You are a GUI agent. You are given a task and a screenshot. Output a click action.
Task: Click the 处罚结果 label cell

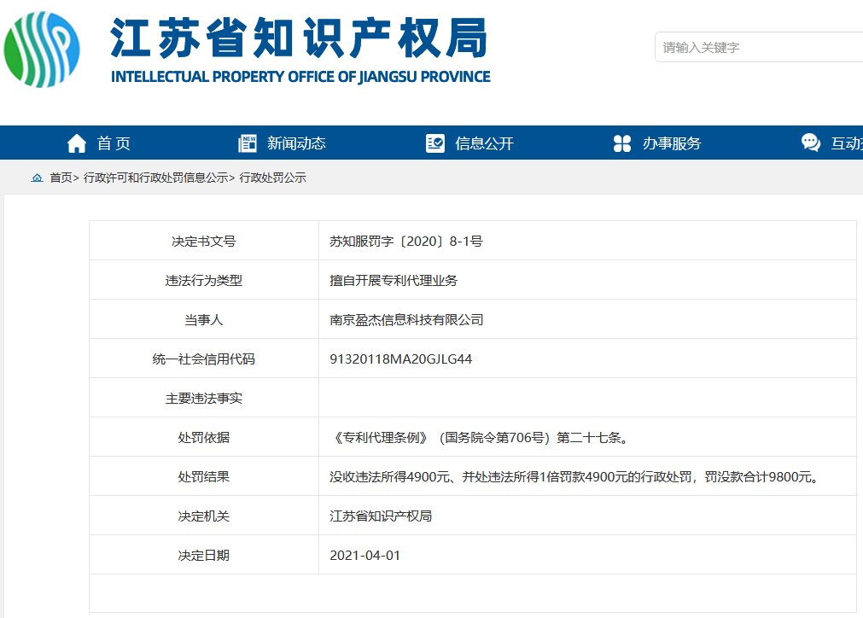(x=204, y=476)
